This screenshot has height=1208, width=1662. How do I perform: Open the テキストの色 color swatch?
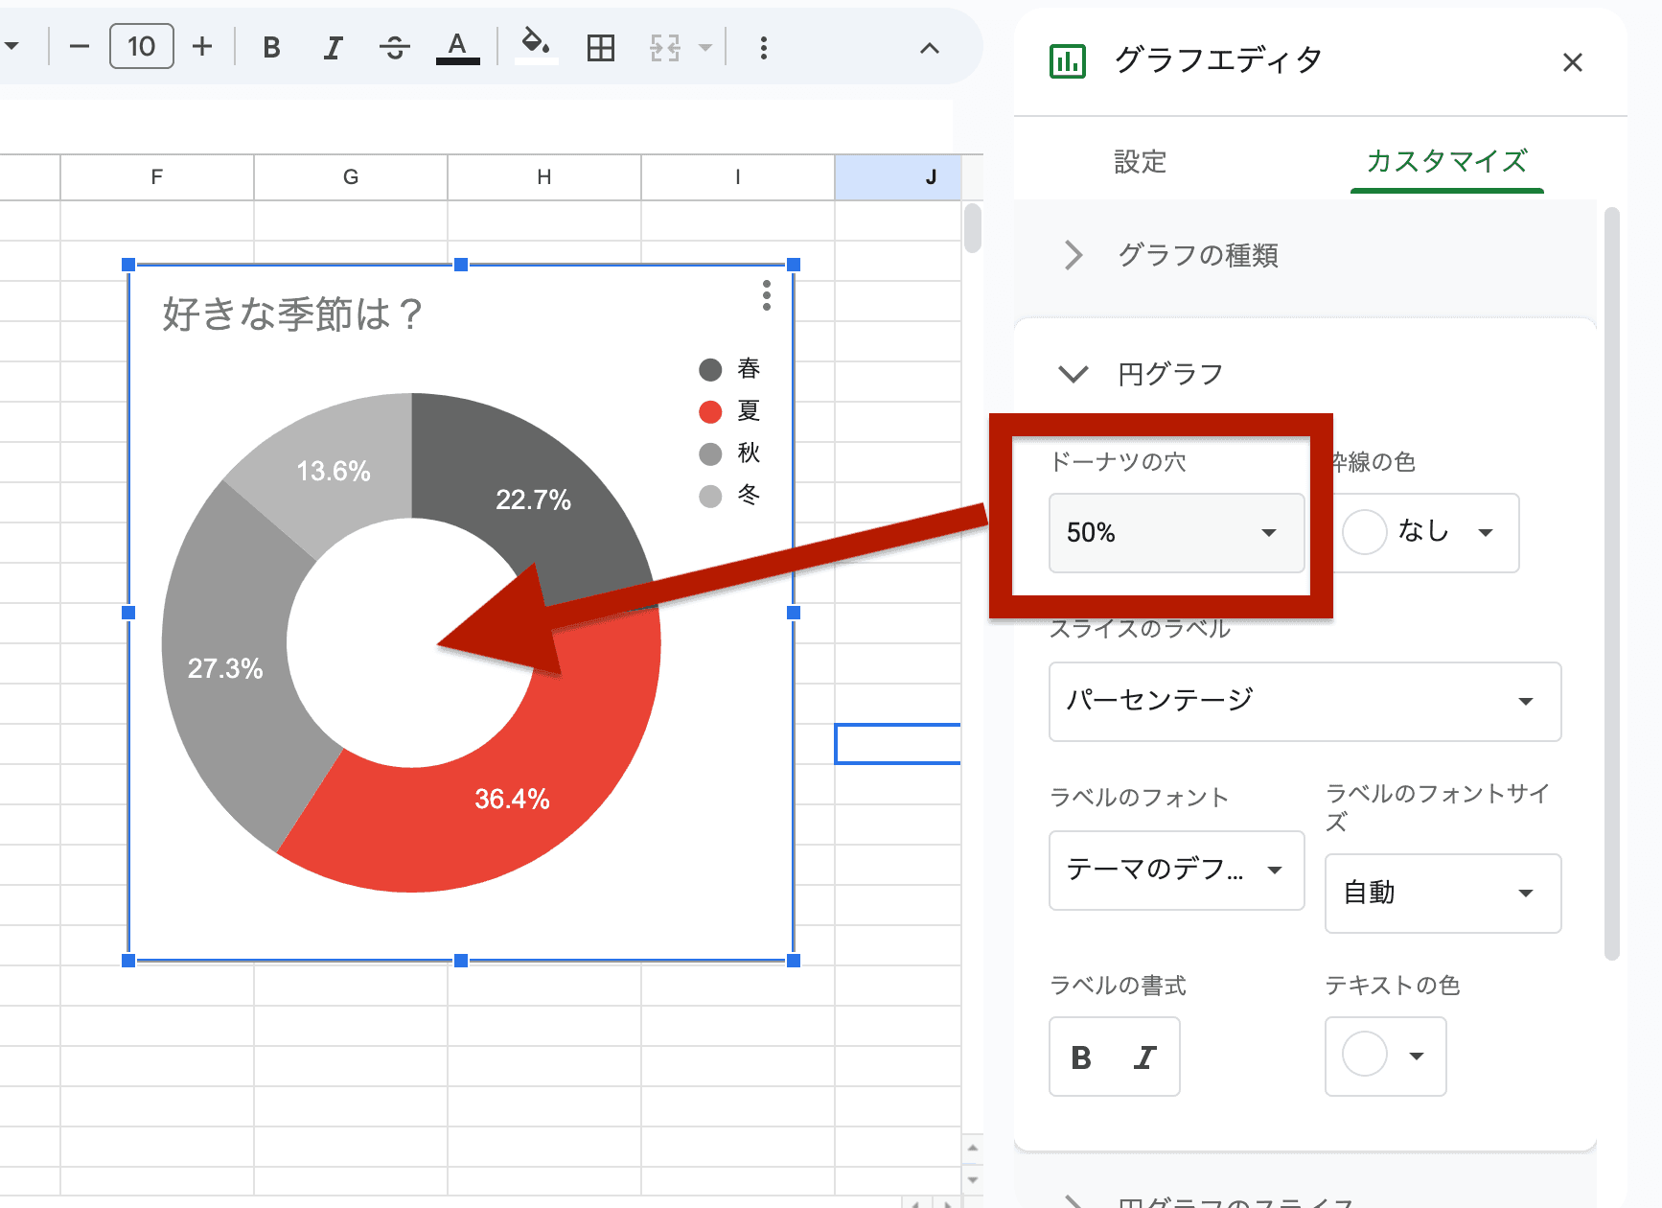(1384, 1056)
